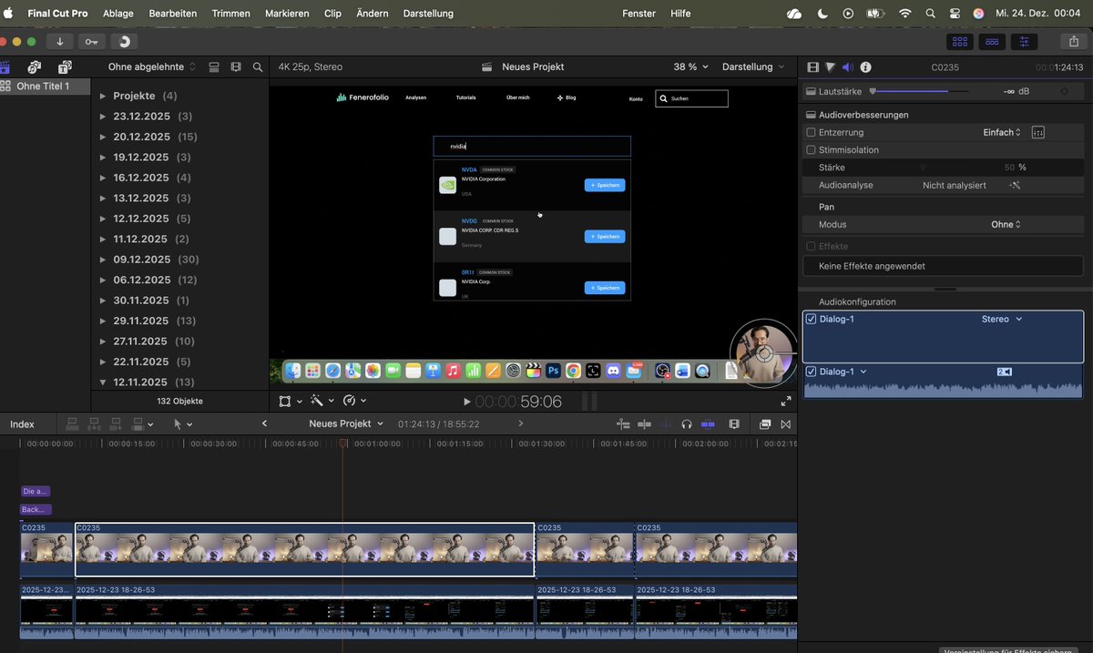Viewport: 1093px width, 653px height.
Task: Open Transitions browser bowtie icon
Action: pos(786,424)
